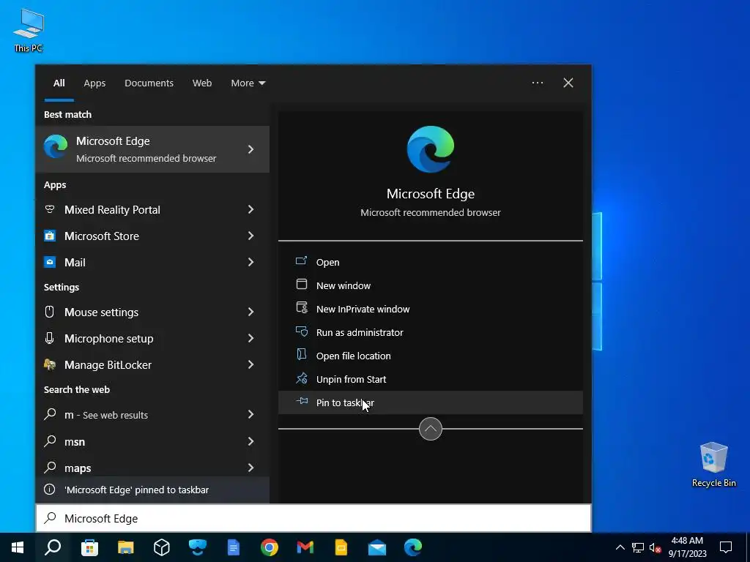This screenshot has width=750, height=562.
Task: Expand Manage BitLocker result arrow
Action: (250, 364)
